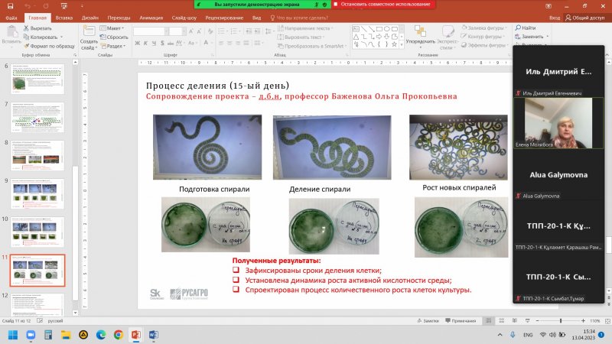Switch to the Переходы tab
The width and height of the screenshot is (612, 344).
coord(119,18)
